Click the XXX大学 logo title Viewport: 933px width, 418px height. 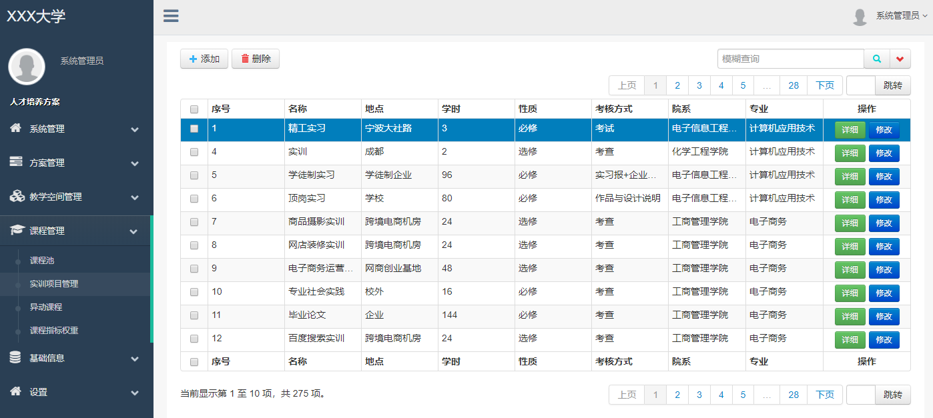point(36,17)
